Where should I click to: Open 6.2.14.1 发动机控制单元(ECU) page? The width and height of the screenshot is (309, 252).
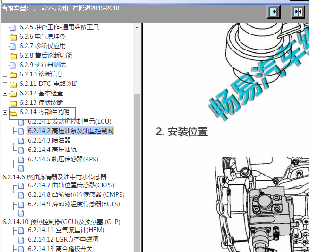(x=69, y=121)
